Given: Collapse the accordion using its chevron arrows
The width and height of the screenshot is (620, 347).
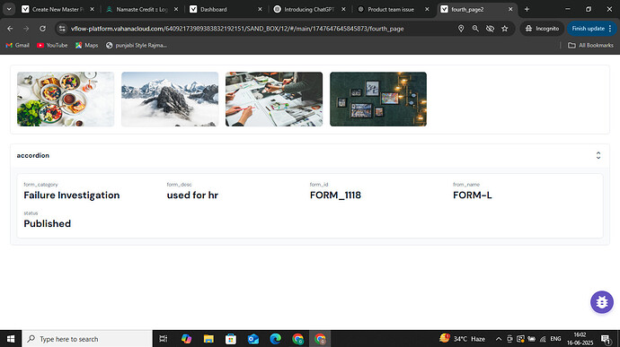Looking at the screenshot, I should (x=598, y=155).
